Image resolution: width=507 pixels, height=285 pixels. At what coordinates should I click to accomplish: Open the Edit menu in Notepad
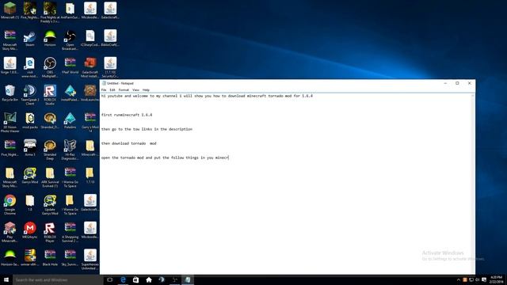coord(112,89)
